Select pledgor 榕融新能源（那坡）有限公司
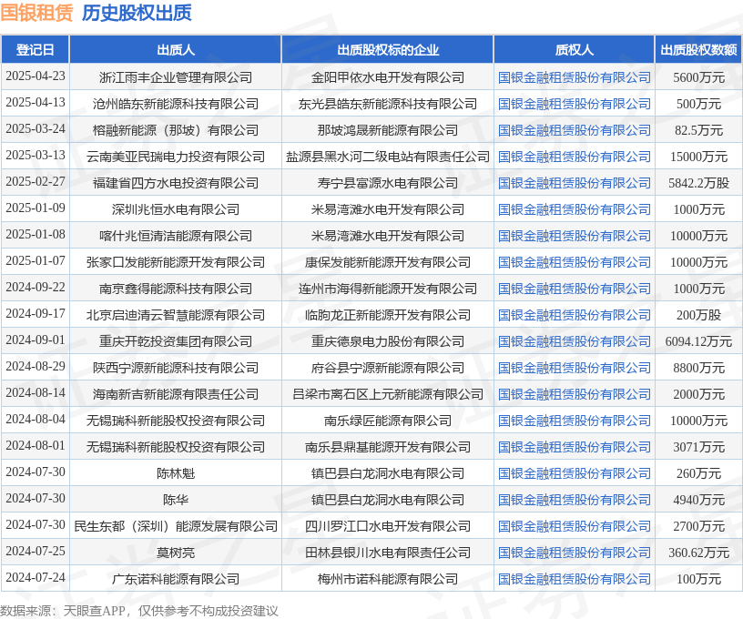This screenshot has height=619, width=743. pos(176,130)
